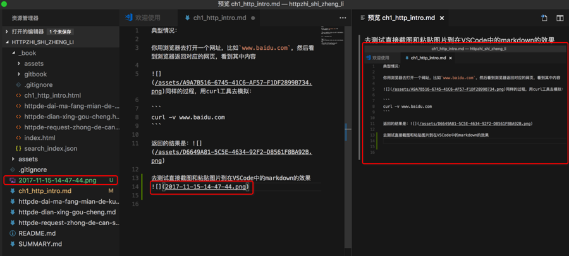569x256 pixels.
Task: Click the 1个未保存 badge
Action: 60,32
